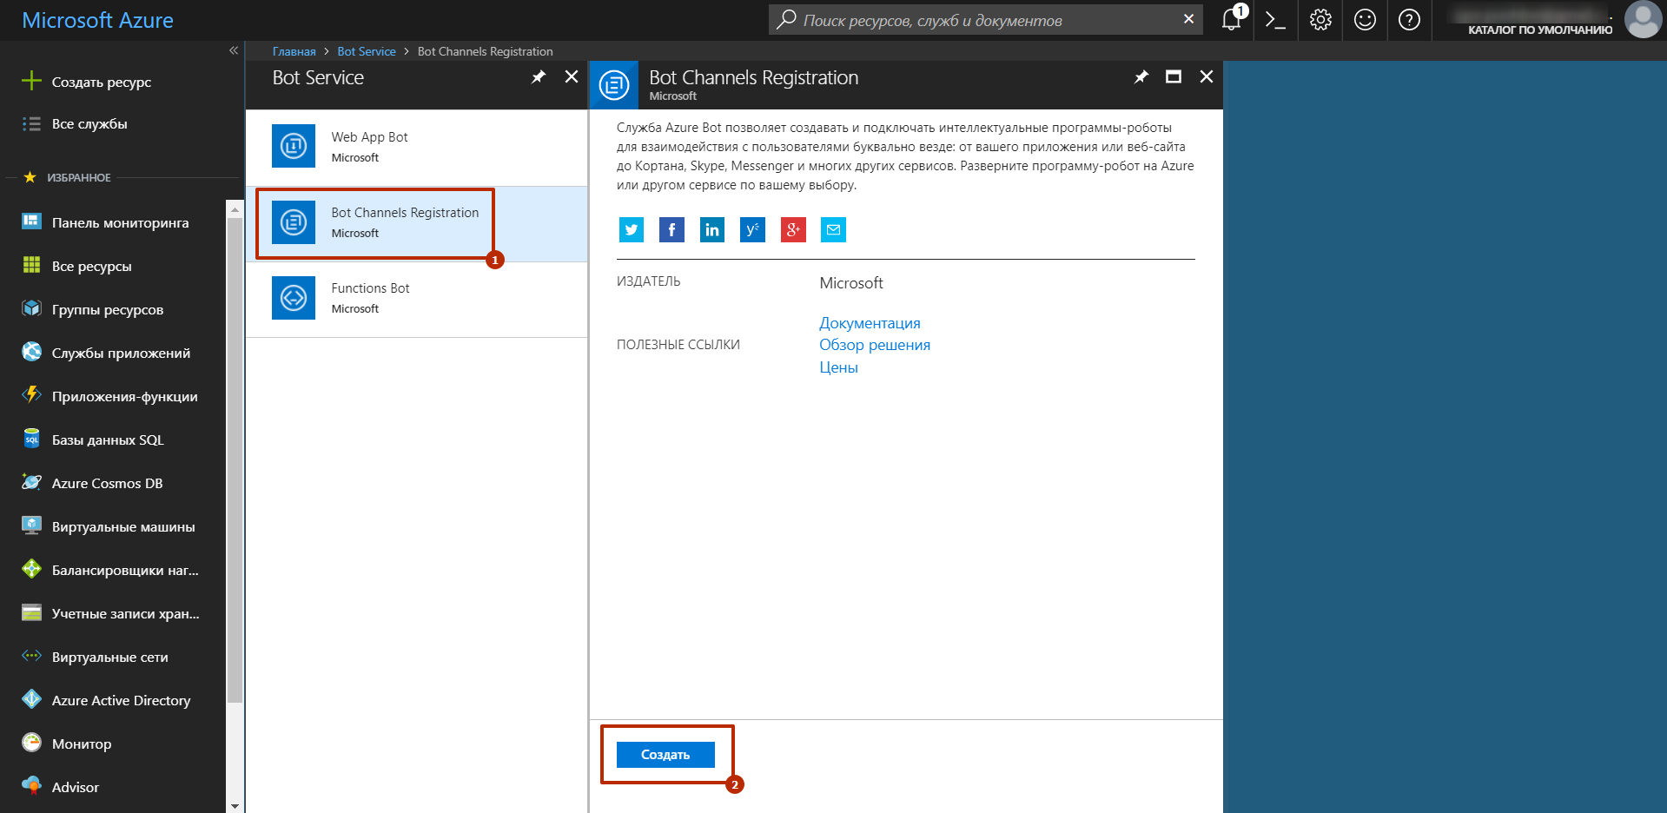Pin the Bot Channels Registration blade
Image resolution: width=1667 pixels, height=813 pixels.
click(1141, 77)
